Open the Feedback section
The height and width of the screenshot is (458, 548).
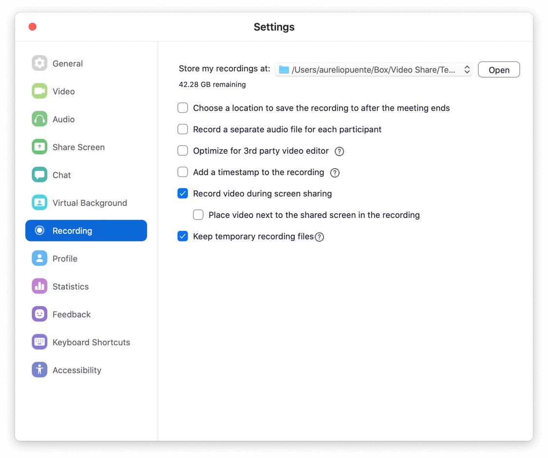(86, 314)
